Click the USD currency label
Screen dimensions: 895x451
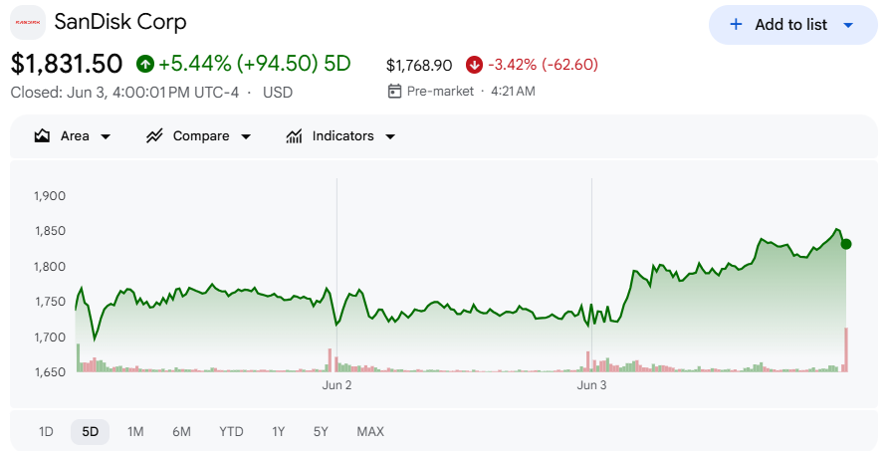[x=278, y=93]
